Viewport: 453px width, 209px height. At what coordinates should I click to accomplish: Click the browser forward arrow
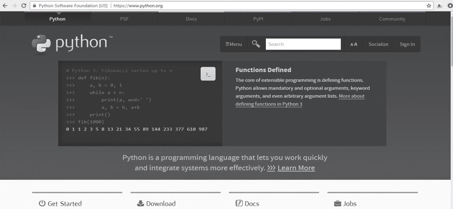(15, 5)
